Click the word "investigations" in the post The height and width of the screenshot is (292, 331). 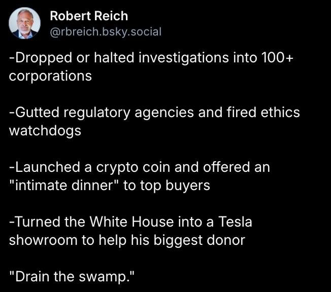tap(184, 58)
